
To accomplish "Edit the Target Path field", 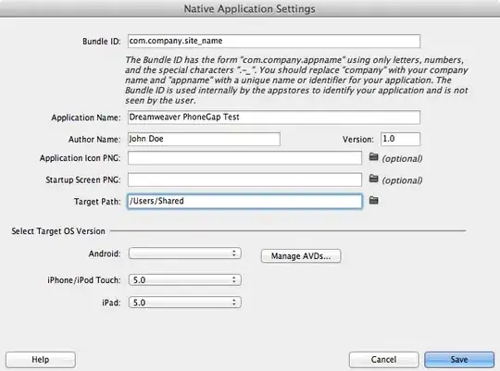I will 244,201.
